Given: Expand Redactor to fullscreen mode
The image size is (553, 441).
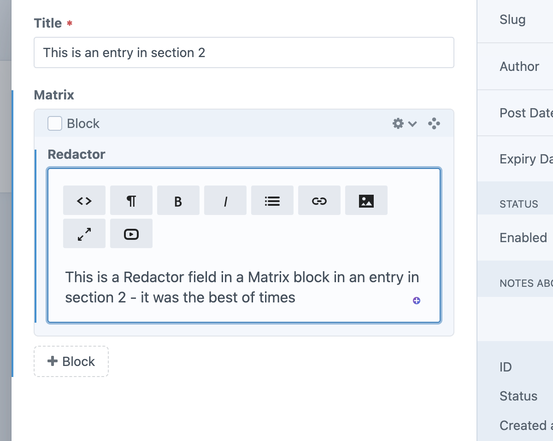Looking at the screenshot, I should [84, 233].
